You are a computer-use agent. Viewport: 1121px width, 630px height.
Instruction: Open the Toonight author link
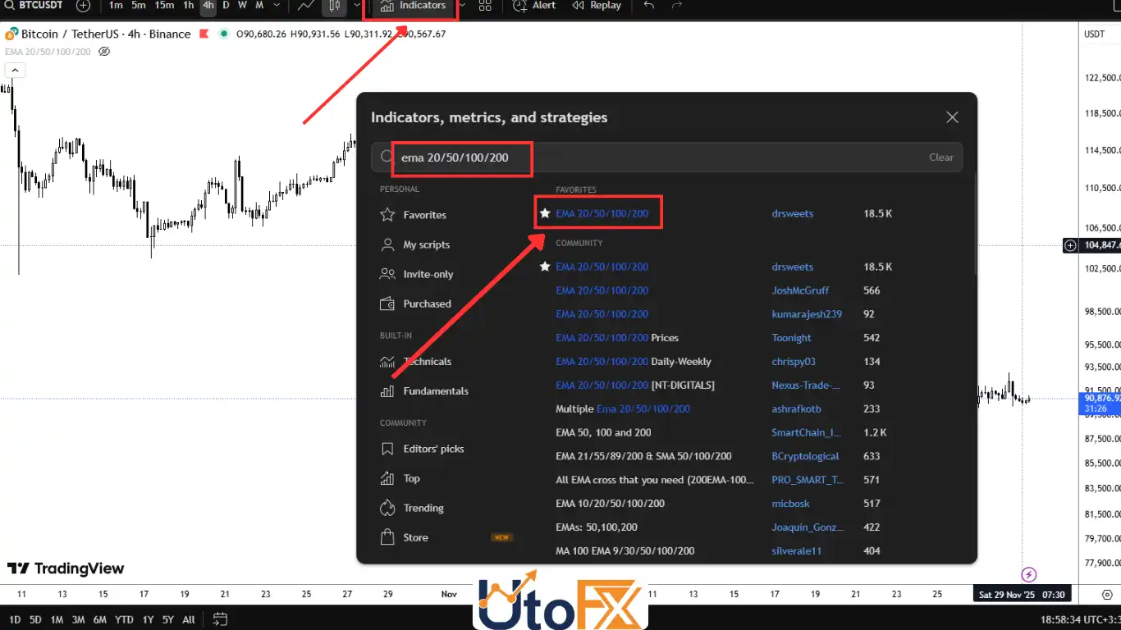pyautogui.click(x=791, y=338)
